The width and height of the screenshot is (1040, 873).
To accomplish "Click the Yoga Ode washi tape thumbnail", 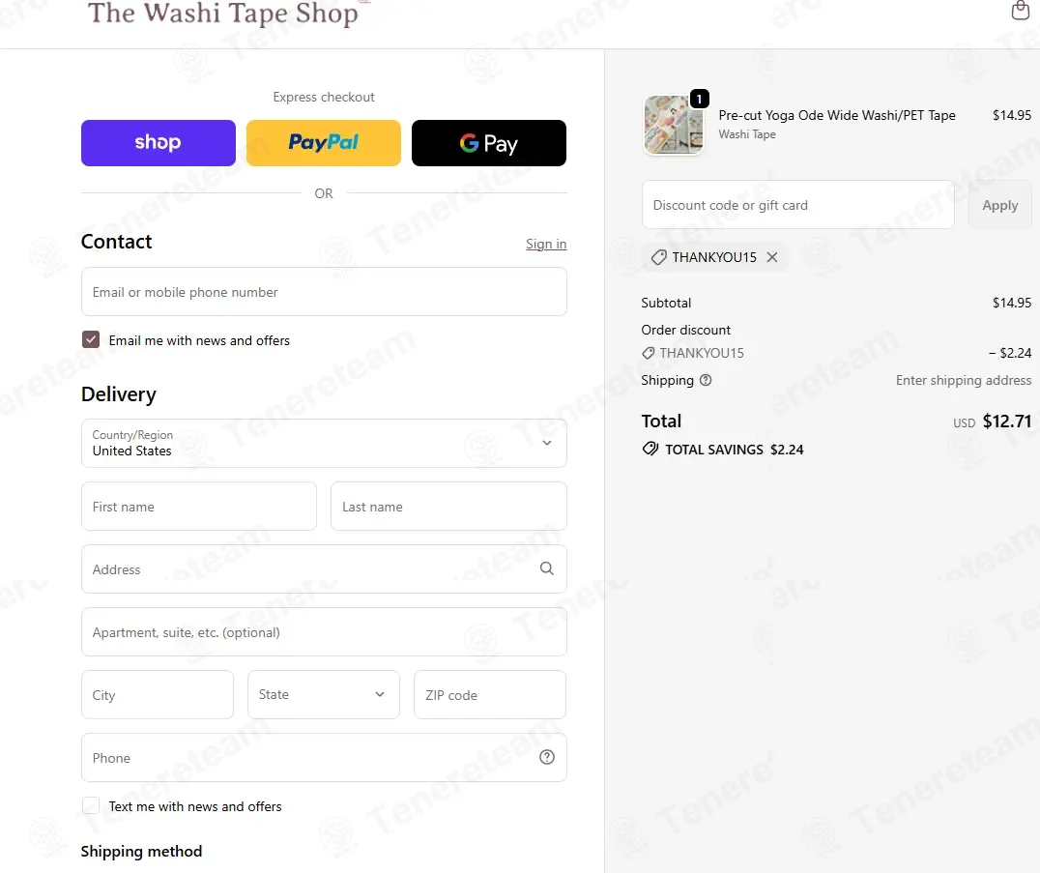I will [x=674, y=125].
